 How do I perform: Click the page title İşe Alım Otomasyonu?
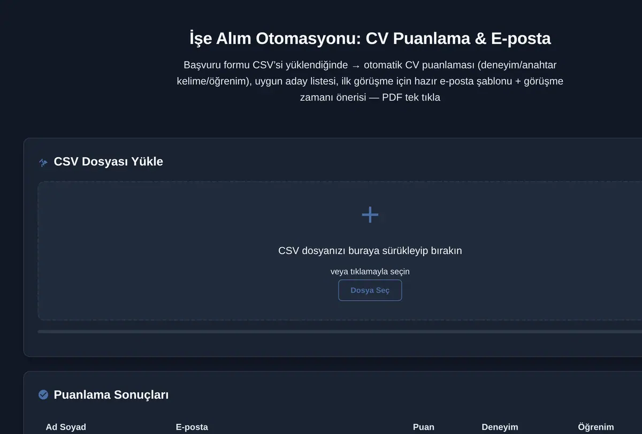370,39
